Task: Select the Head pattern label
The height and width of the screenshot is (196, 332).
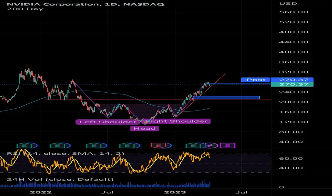Action: tap(144, 128)
